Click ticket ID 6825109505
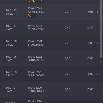The height and width of the screenshot is (103, 103). click(36, 75)
